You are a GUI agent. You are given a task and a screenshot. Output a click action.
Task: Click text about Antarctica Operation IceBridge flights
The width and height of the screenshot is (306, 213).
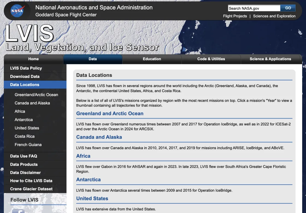tap(154, 190)
